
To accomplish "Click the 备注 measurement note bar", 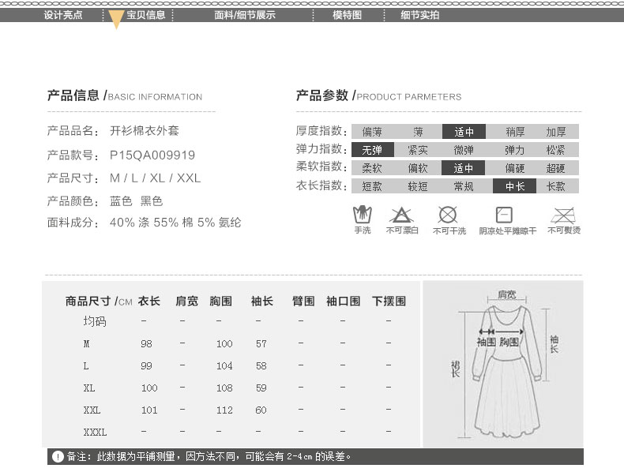I will click(x=315, y=456).
